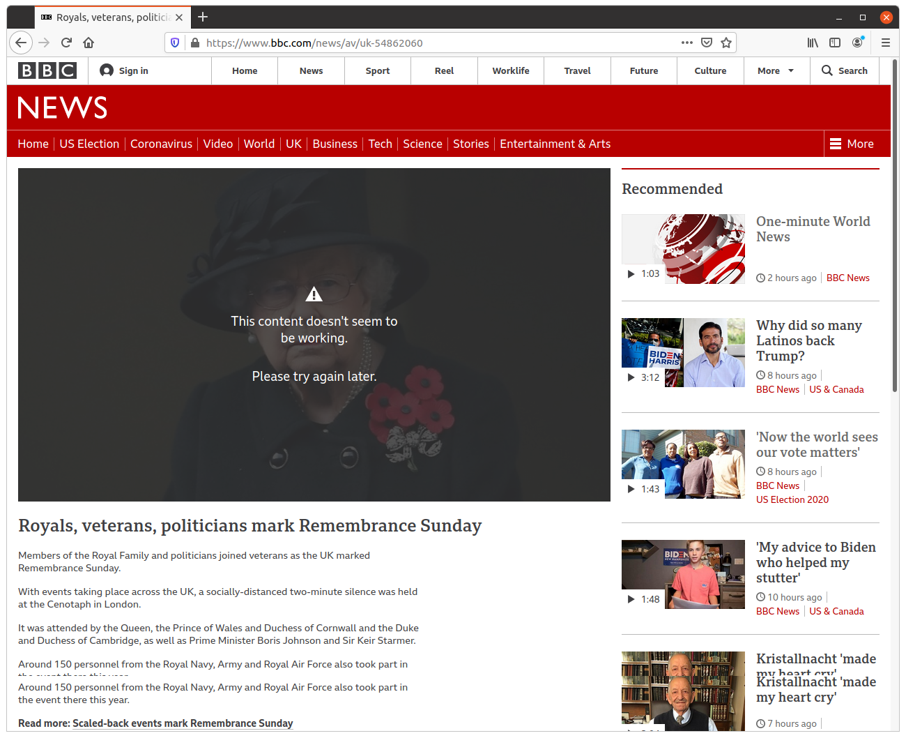Click US & Canada tag under Latinos story
Viewport: 906px width, 738px height.
coord(836,389)
